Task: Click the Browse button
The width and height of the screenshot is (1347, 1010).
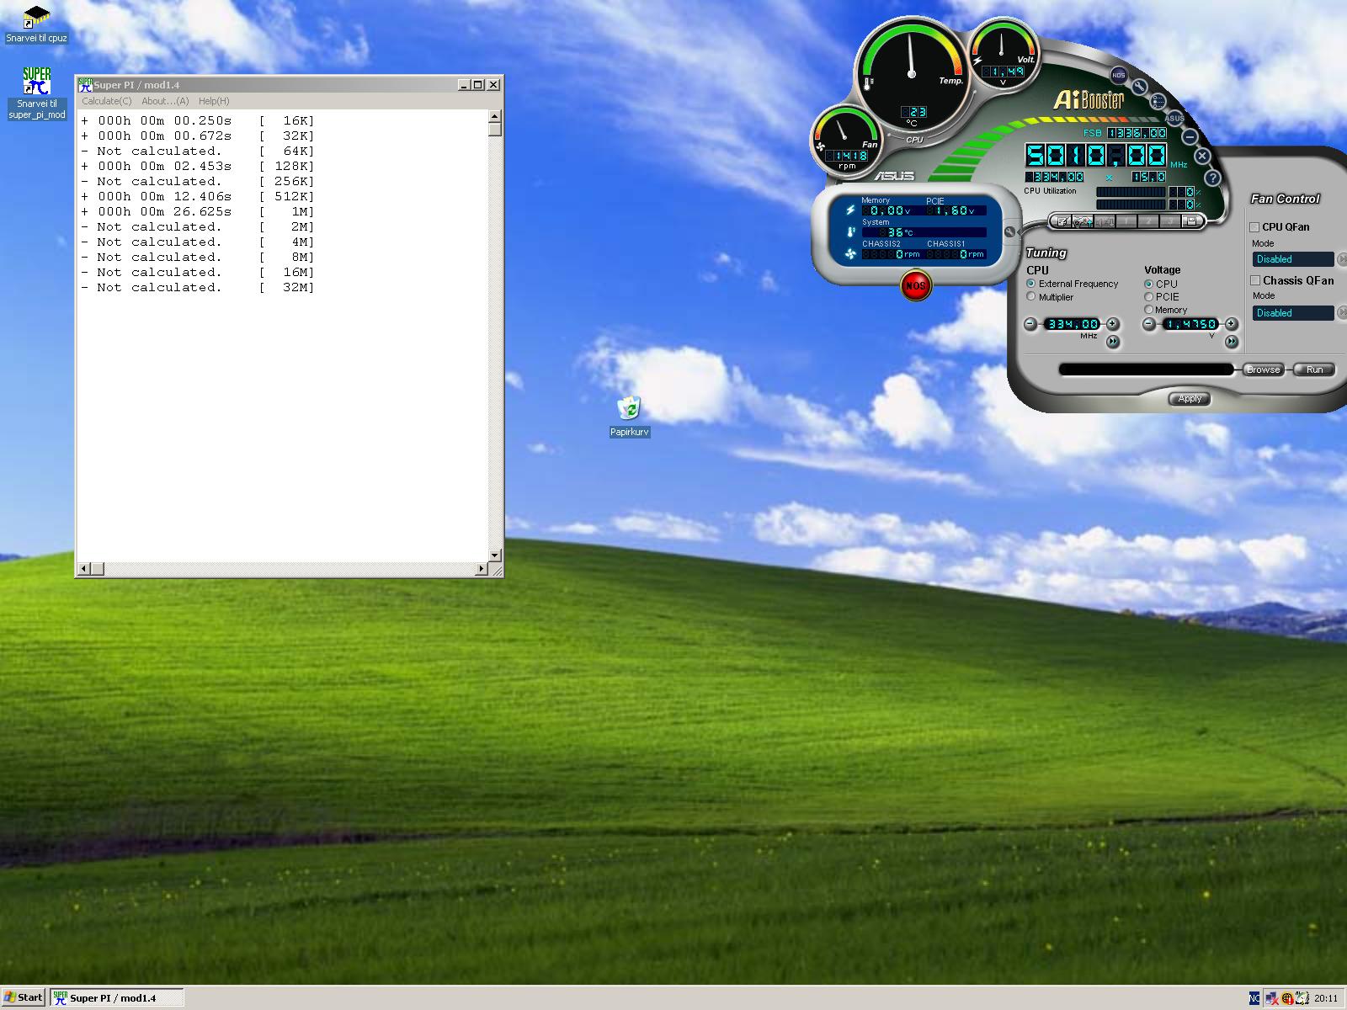Action: coord(1263,369)
